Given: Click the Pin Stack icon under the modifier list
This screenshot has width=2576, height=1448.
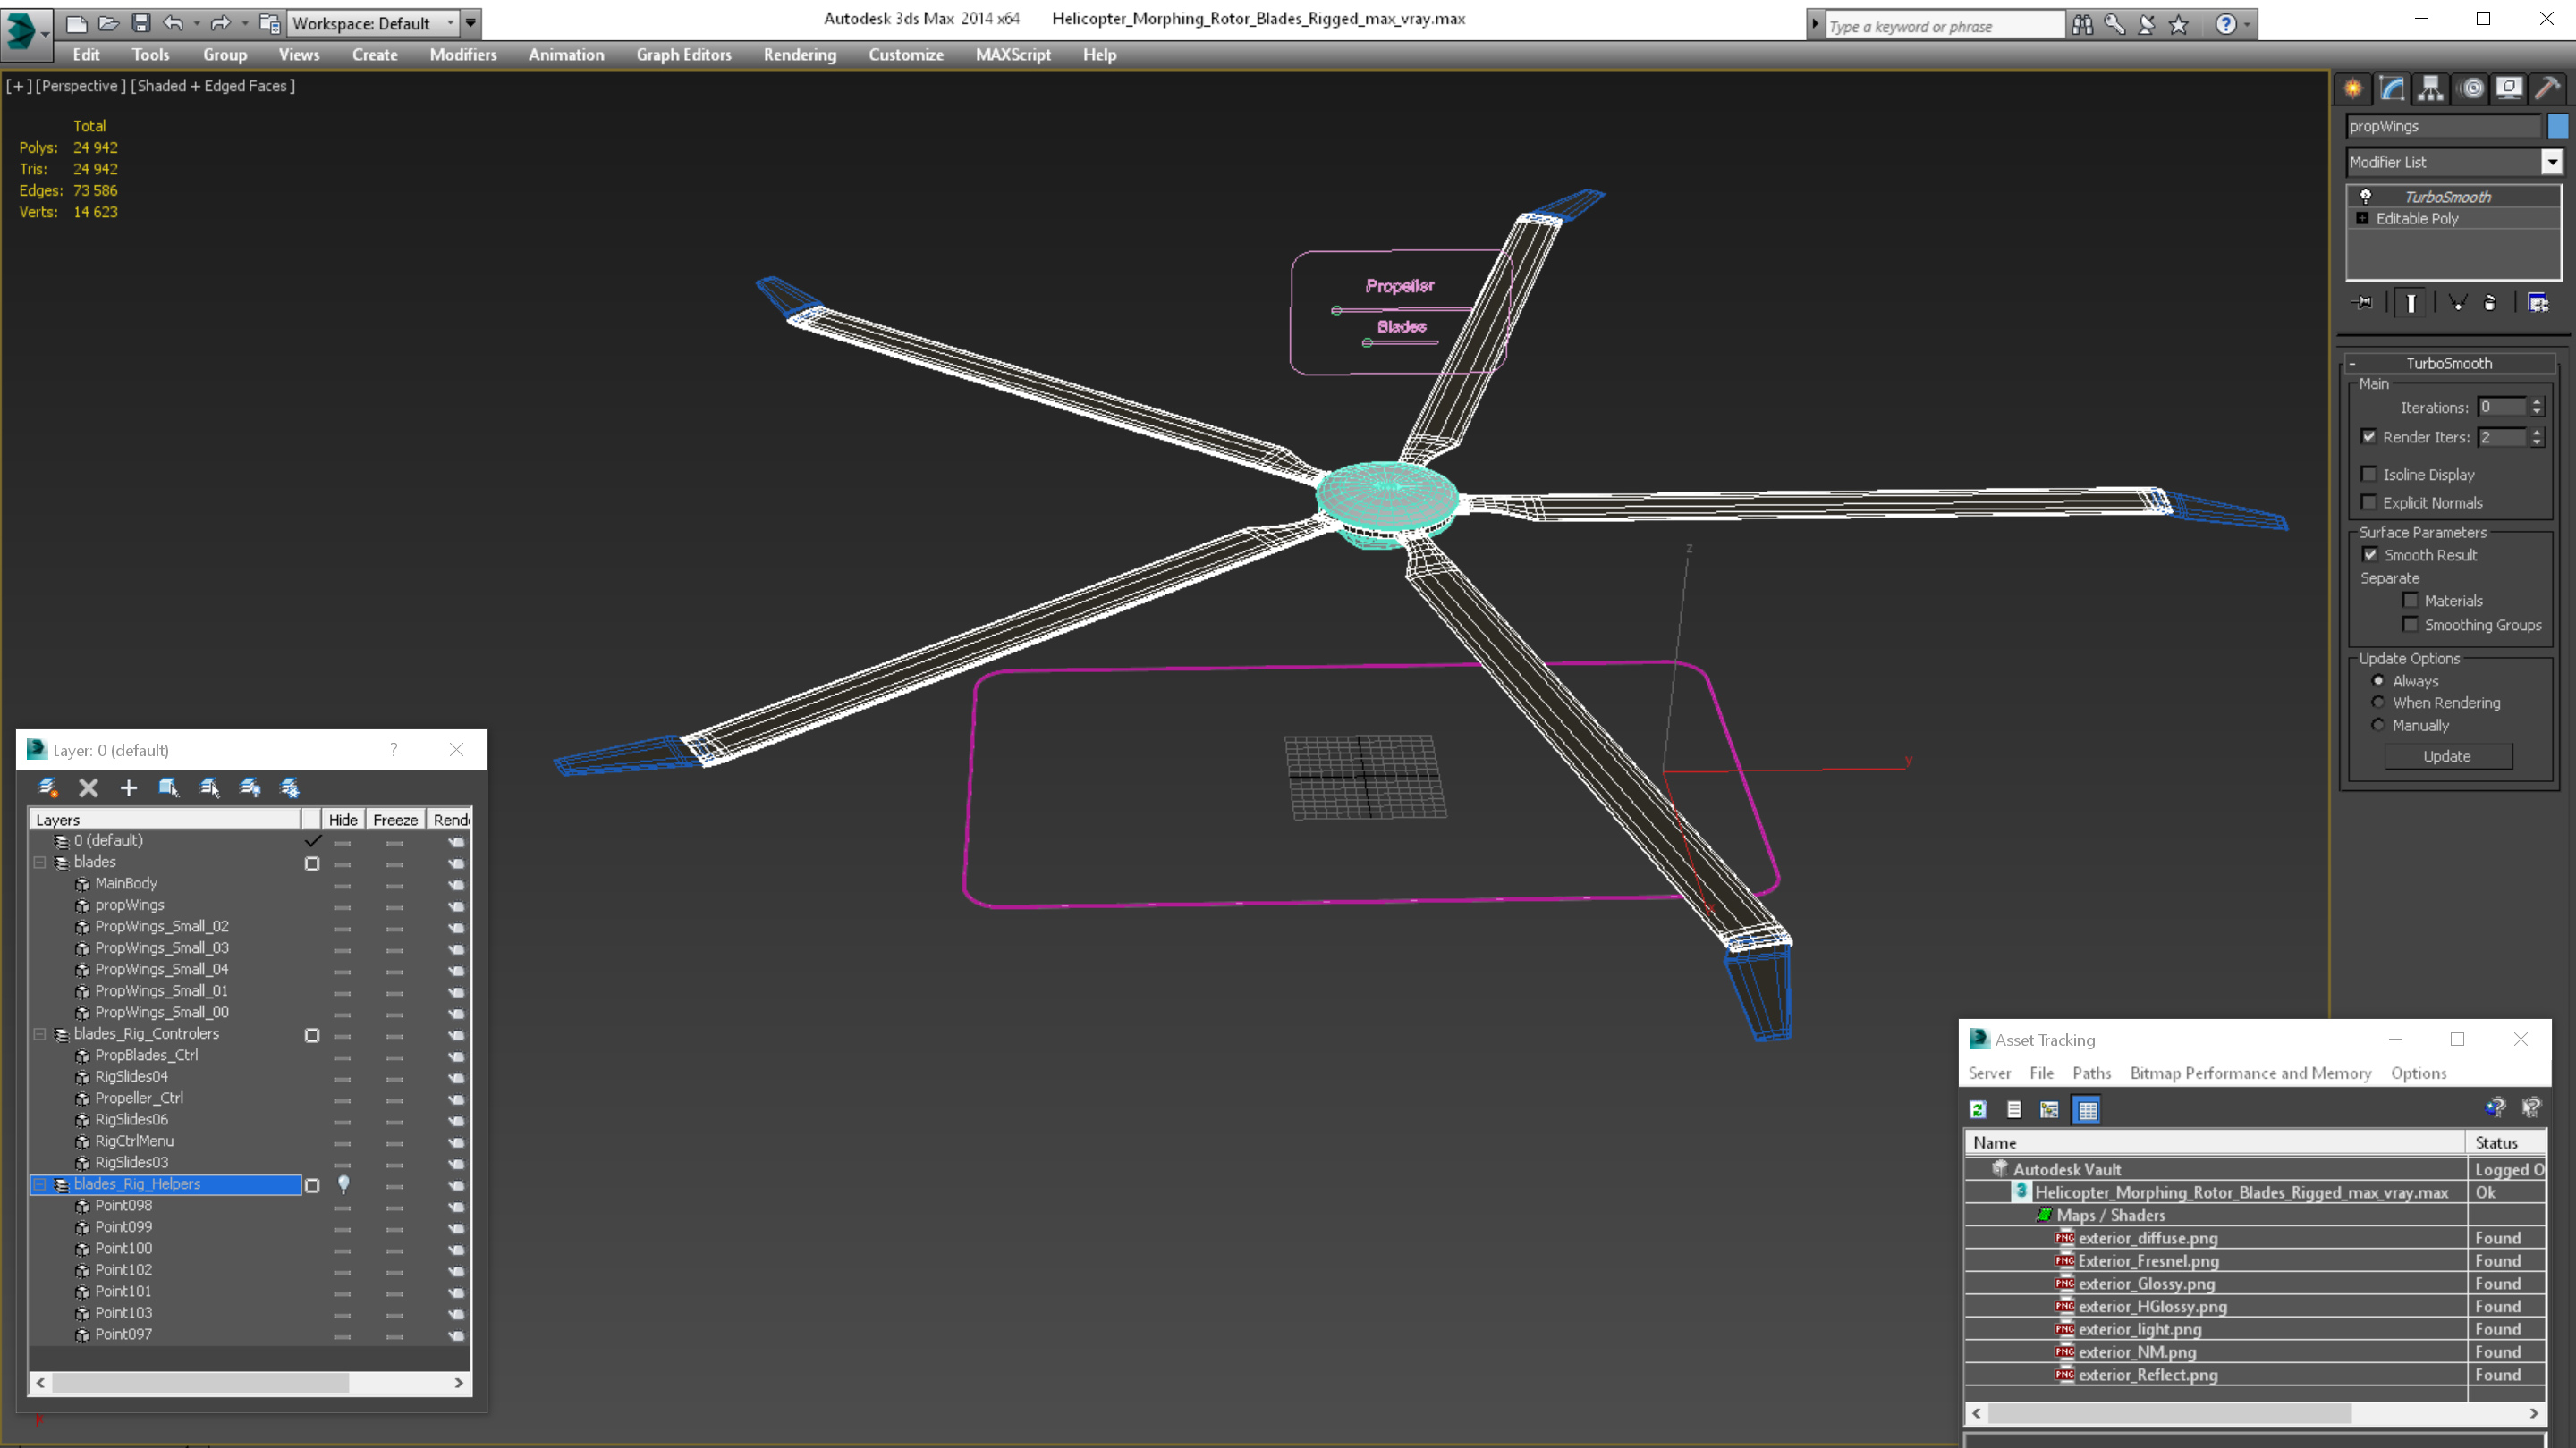Looking at the screenshot, I should pyautogui.click(x=2364, y=303).
